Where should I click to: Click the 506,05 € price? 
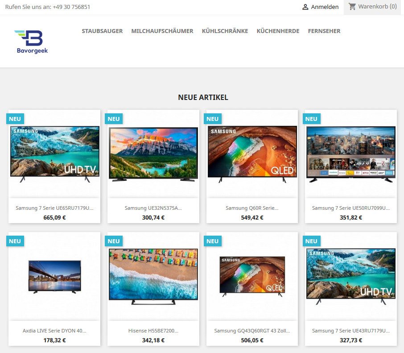[252, 341]
